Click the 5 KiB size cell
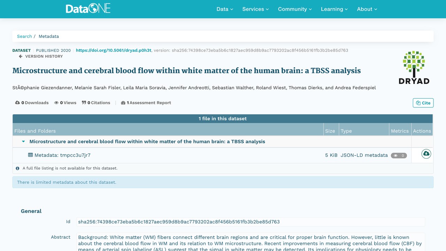Image resolution: width=446 pixels, height=251 pixels. (x=331, y=155)
